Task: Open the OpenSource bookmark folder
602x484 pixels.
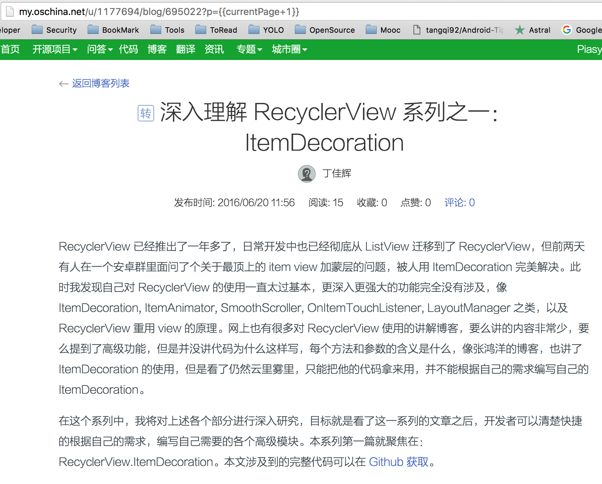Action: coord(325,30)
